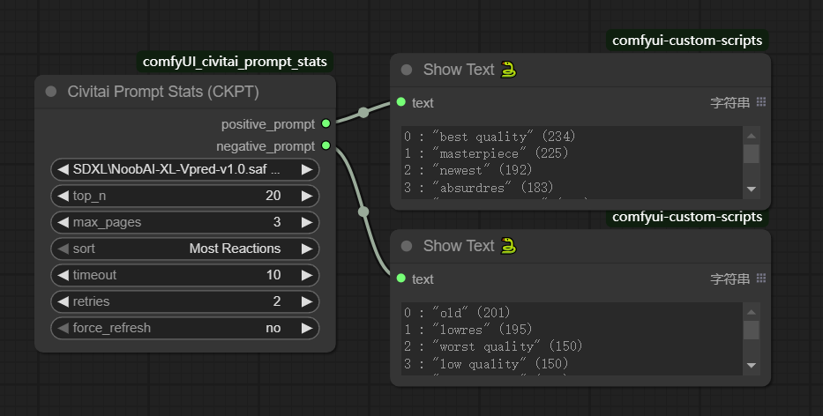
Task: Click the snake icon on upper Show Text
Action: [508, 70]
